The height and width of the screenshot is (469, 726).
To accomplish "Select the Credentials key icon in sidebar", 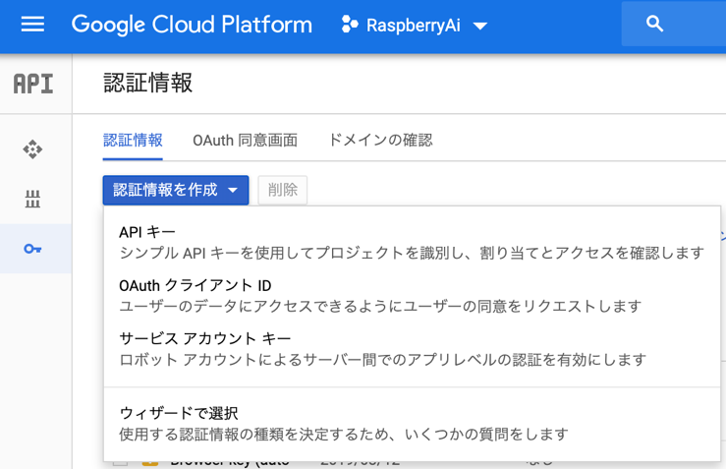I will [32, 249].
